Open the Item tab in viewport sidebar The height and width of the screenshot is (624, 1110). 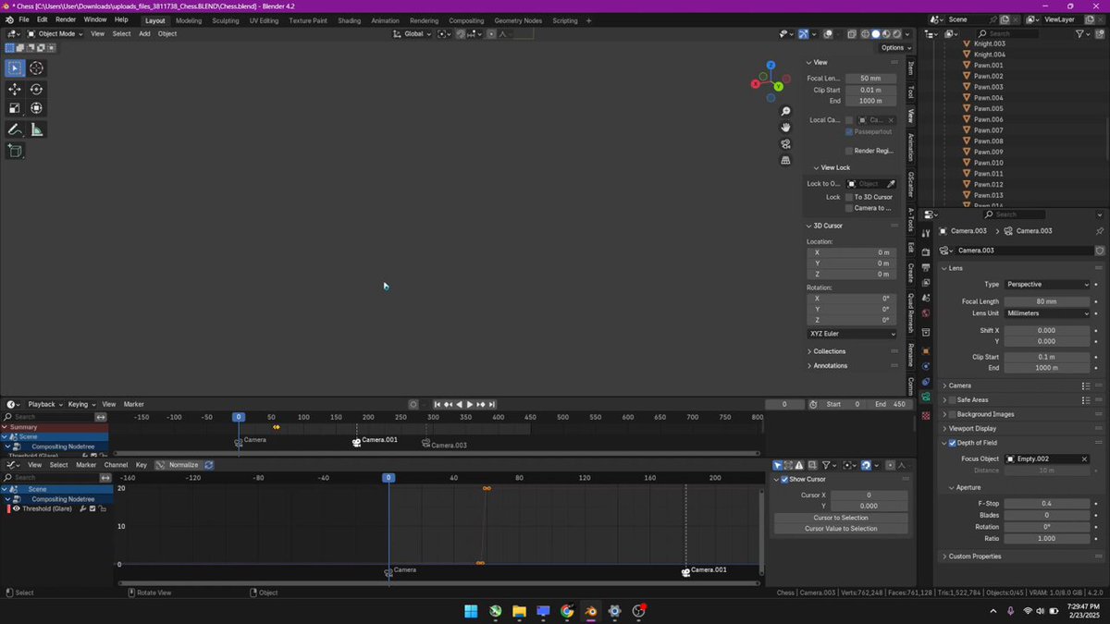tap(911, 68)
